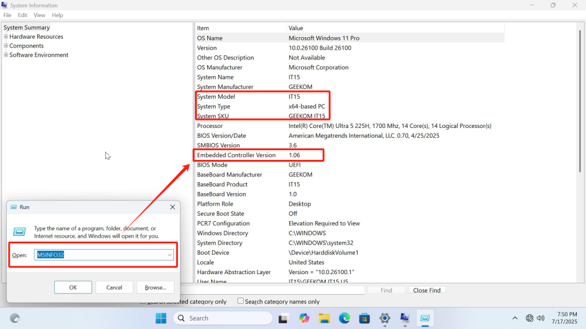
Task: Show hidden system tray icons
Action: coord(515,318)
